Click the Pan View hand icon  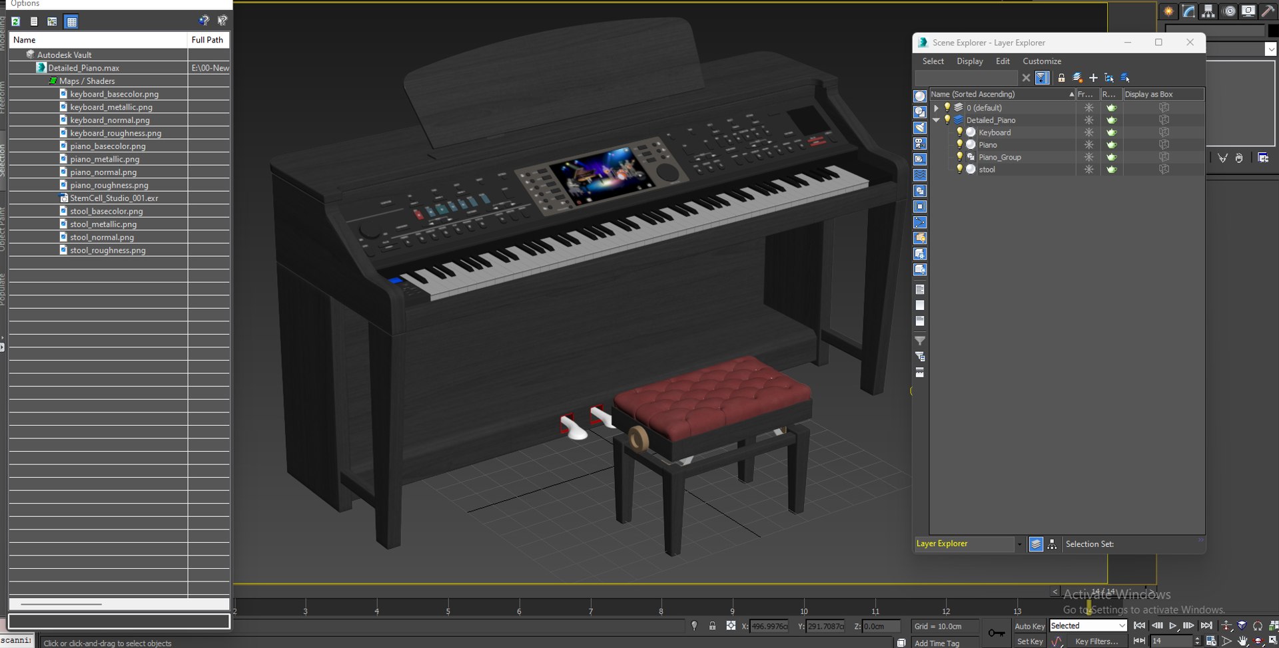coord(1242,641)
